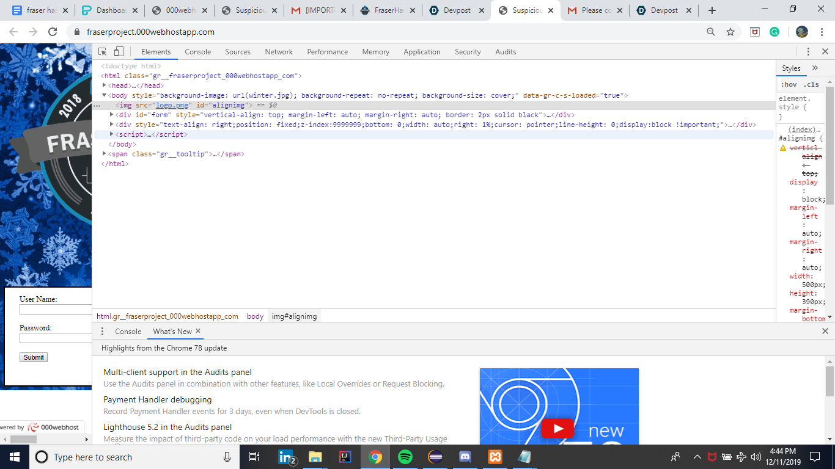Close the bottom drawer with the X
The image size is (835, 469).
pos(825,331)
